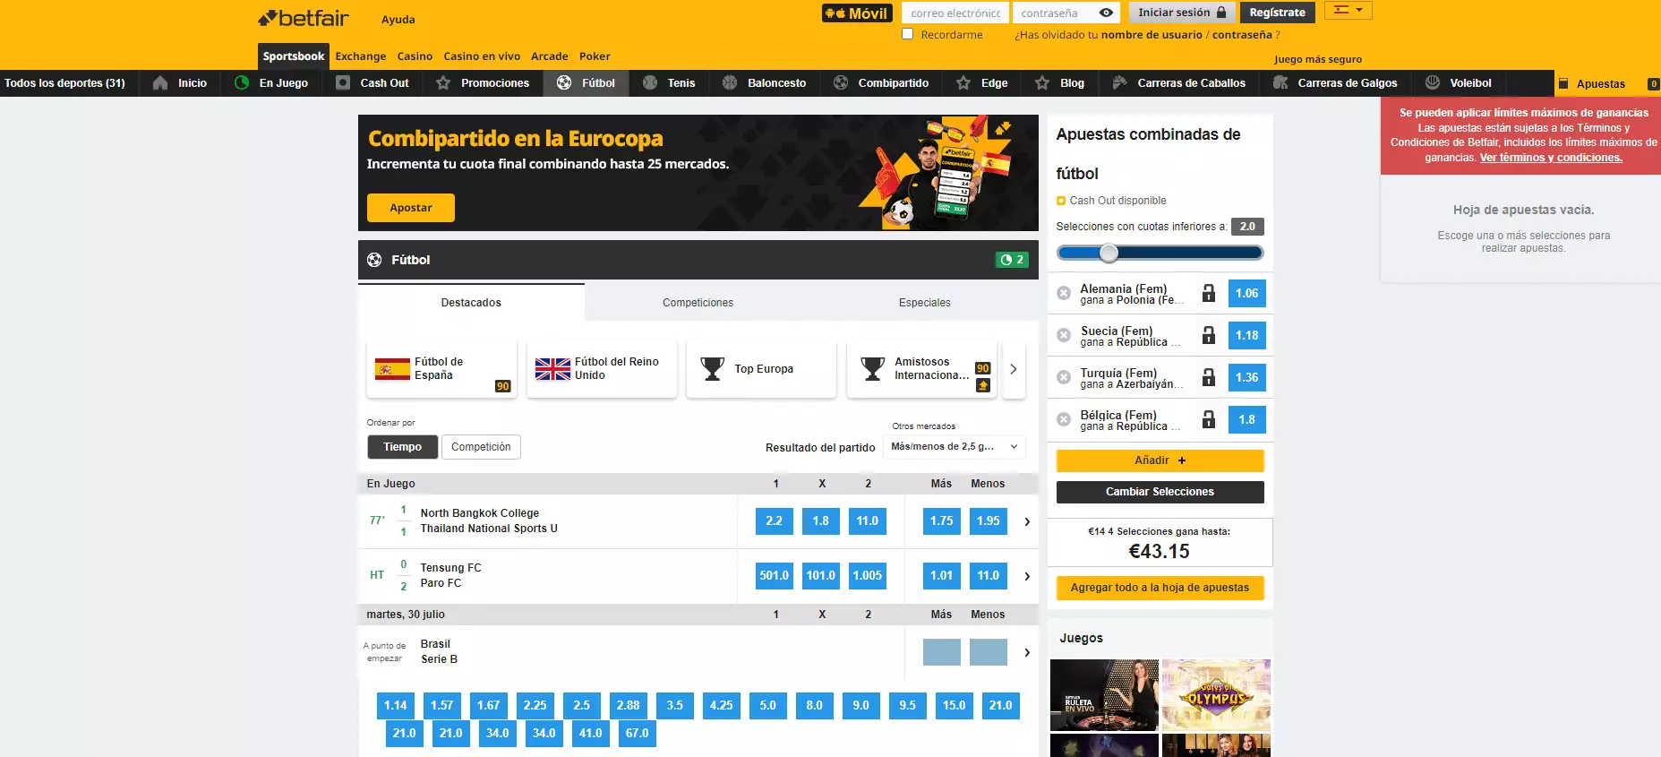The width and height of the screenshot is (1661, 757).
Task: Click the Carreras de Galgos icon
Action: 1280,83
